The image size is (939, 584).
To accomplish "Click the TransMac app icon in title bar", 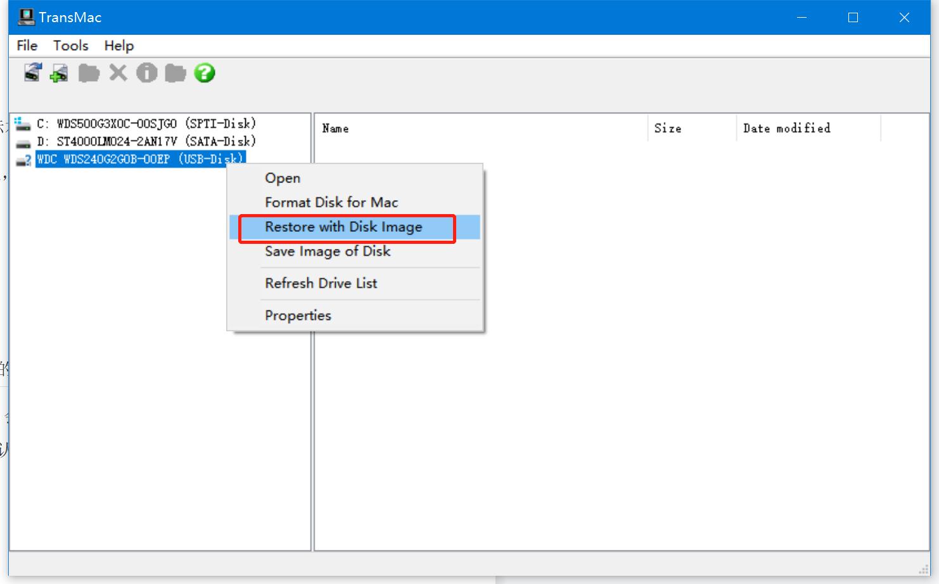I will (x=25, y=17).
